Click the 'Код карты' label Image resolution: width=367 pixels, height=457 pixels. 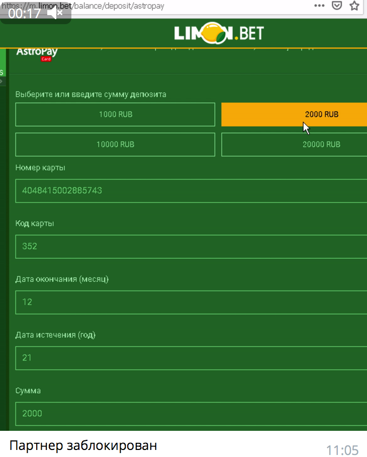pos(35,223)
